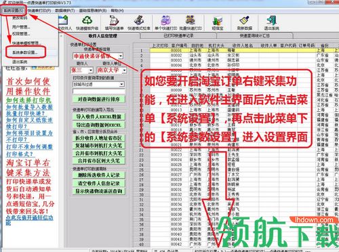Select the customer number cell 00023
Viewport: 339px width, 252px height.
pos(176,154)
